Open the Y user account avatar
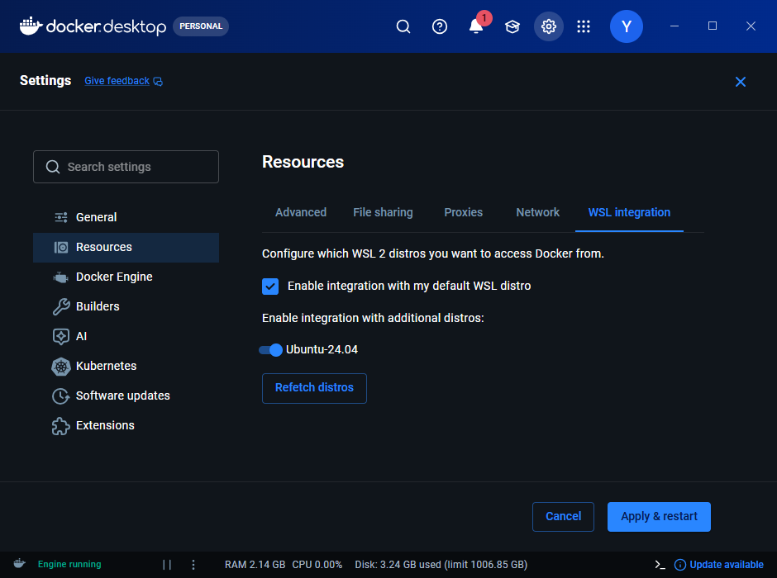Screen dimensions: 777x578 [x=627, y=26]
